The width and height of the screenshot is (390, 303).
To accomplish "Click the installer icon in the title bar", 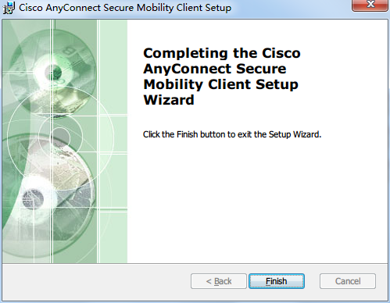I will pos(9,8).
